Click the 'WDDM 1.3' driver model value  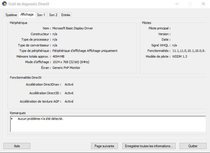point(180,56)
